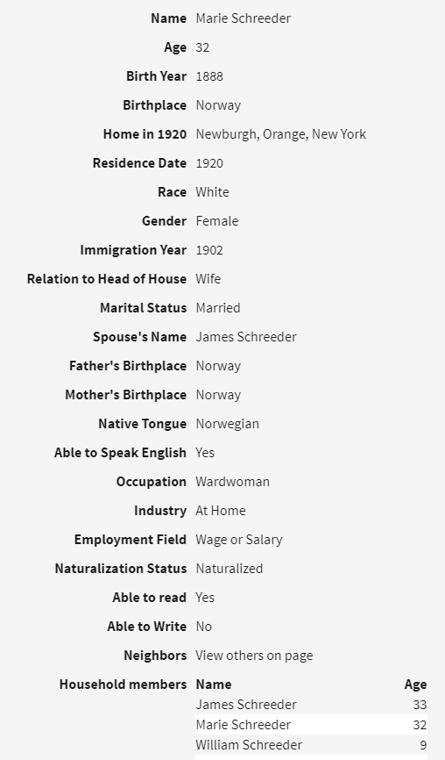Click spouse's name James Schreeder
The width and height of the screenshot is (445, 760).
[x=246, y=337]
